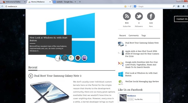The width and height of the screenshot is (188, 103).
Task: Bookmark this page with the star icon
Action: pos(126,6)
